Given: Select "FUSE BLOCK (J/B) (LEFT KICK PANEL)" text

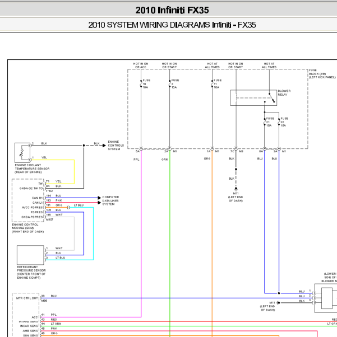Looking at the screenshot, I should (322, 74).
